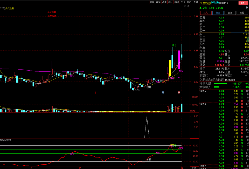Screen dimensions: 249x169
Task: Open the 叠加 overlay menu
Action: (x=158, y=2)
